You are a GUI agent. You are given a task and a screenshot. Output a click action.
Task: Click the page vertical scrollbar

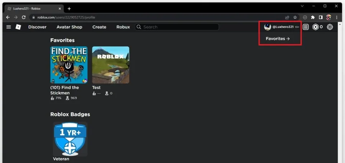pyautogui.click(x=340, y=92)
